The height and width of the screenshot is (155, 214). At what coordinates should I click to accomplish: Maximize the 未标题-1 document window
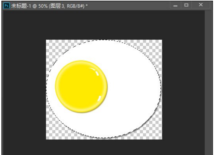(186, 5)
